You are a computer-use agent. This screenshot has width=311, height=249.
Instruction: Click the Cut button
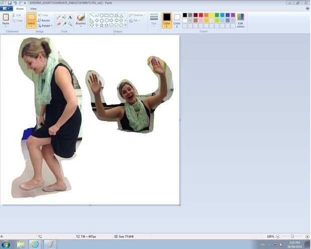click(17, 15)
